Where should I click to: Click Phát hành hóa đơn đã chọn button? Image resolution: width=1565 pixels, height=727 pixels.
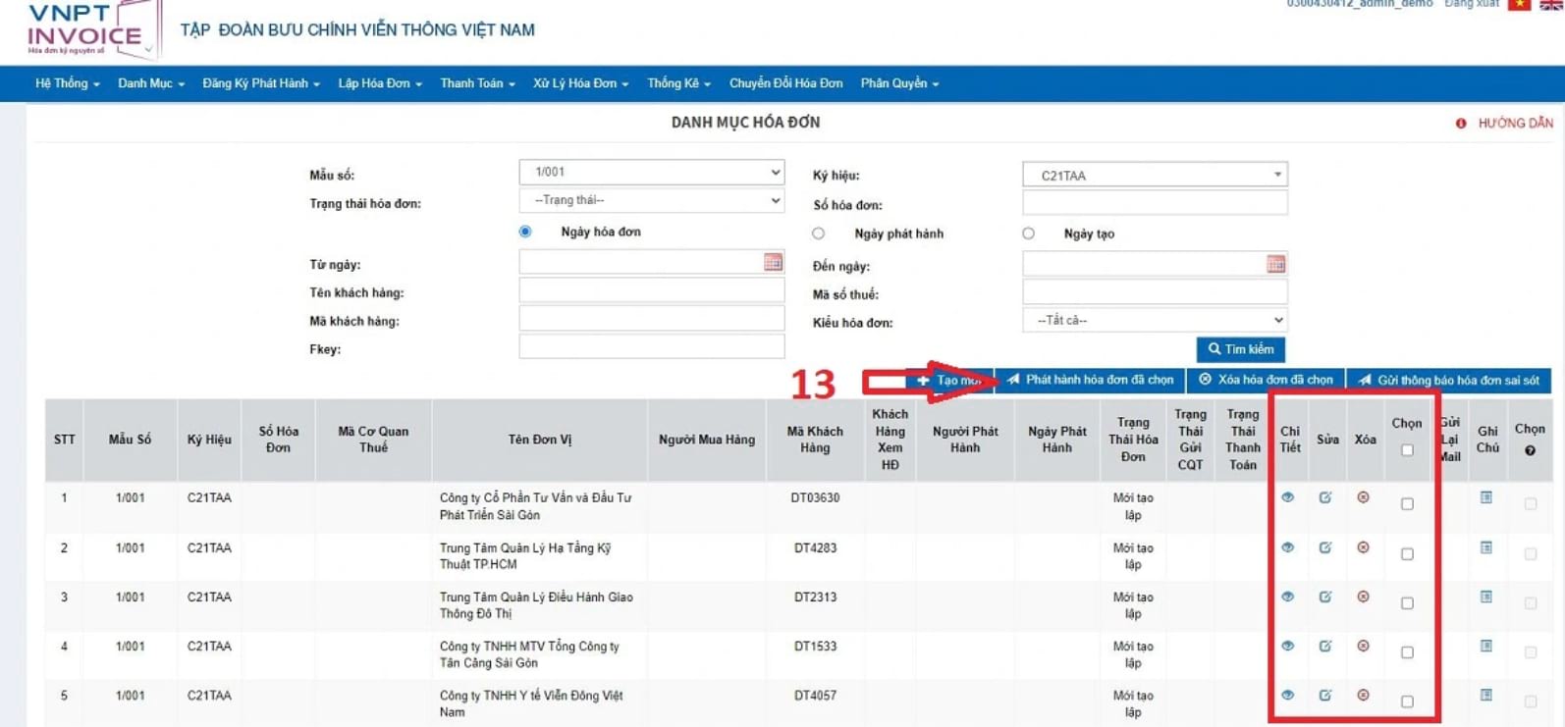click(x=1090, y=380)
